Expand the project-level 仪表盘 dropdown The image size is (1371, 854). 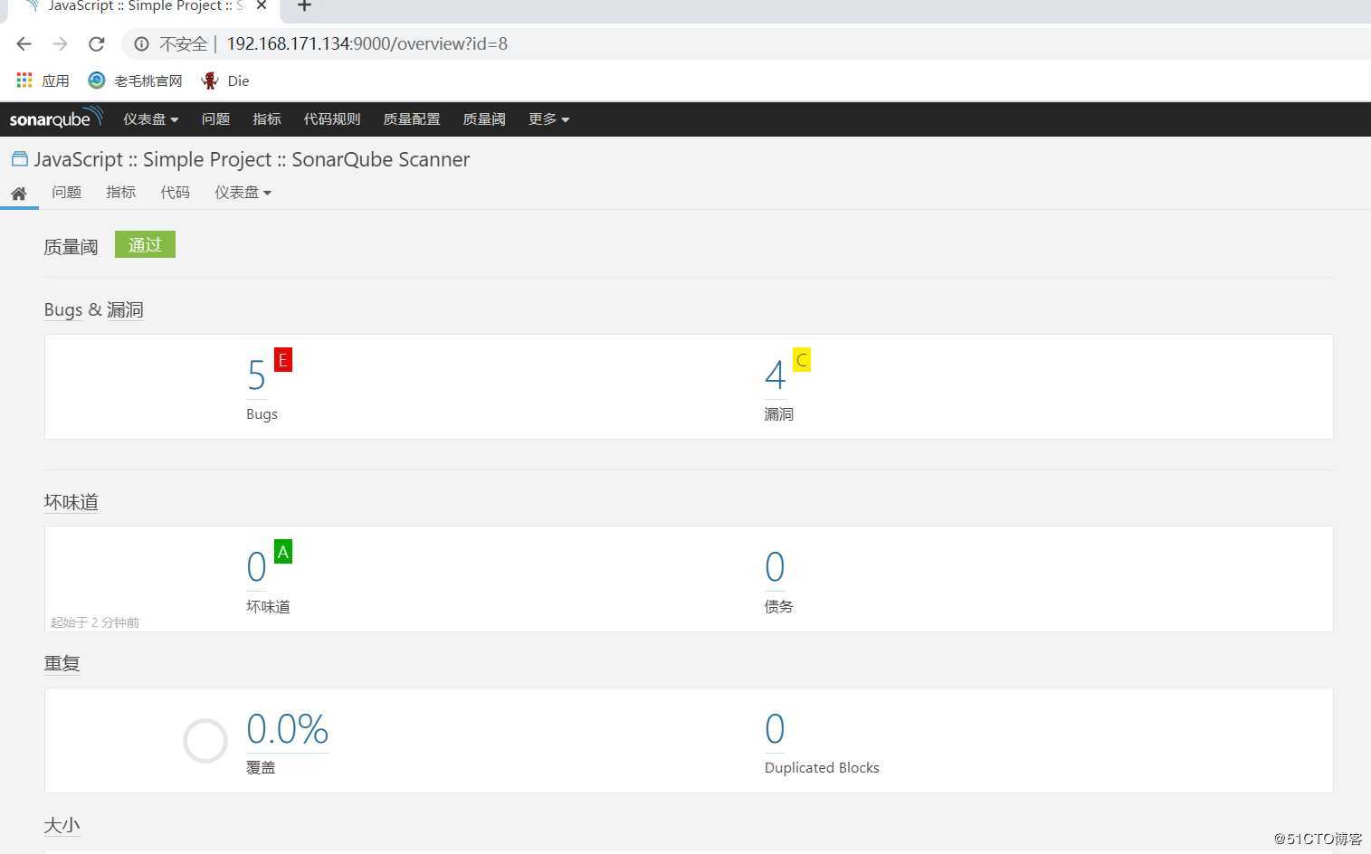pos(243,193)
